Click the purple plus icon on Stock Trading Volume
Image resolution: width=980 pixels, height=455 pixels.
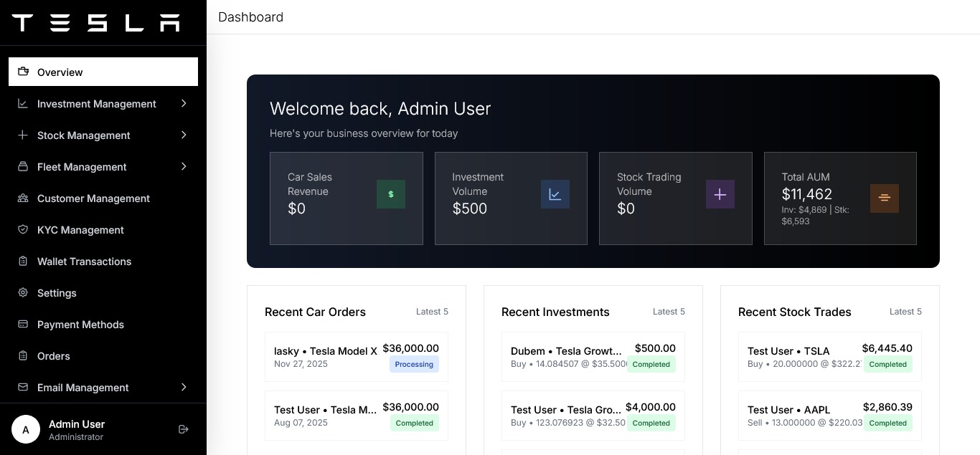pos(720,194)
